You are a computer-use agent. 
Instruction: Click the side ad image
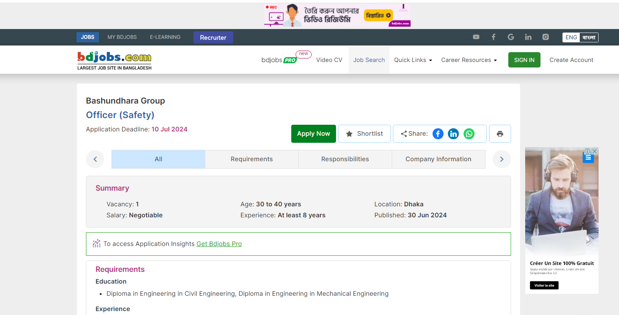tap(562, 202)
